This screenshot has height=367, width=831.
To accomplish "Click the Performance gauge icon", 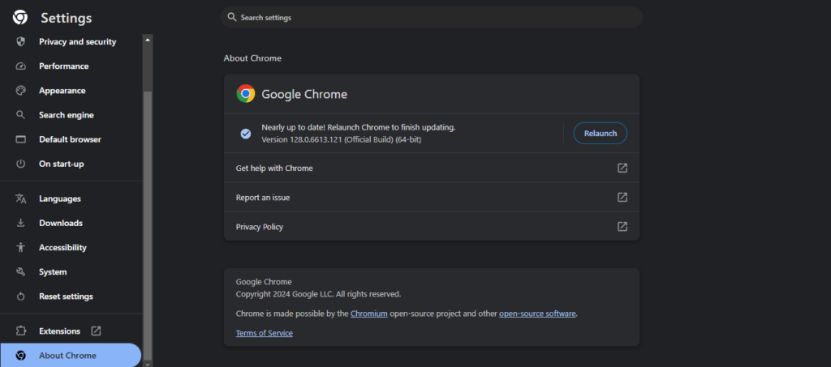I will click(x=20, y=66).
